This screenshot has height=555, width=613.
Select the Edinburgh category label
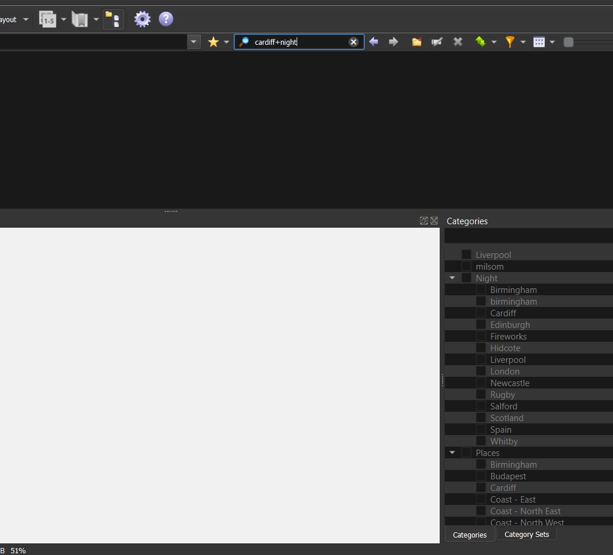[509, 324]
